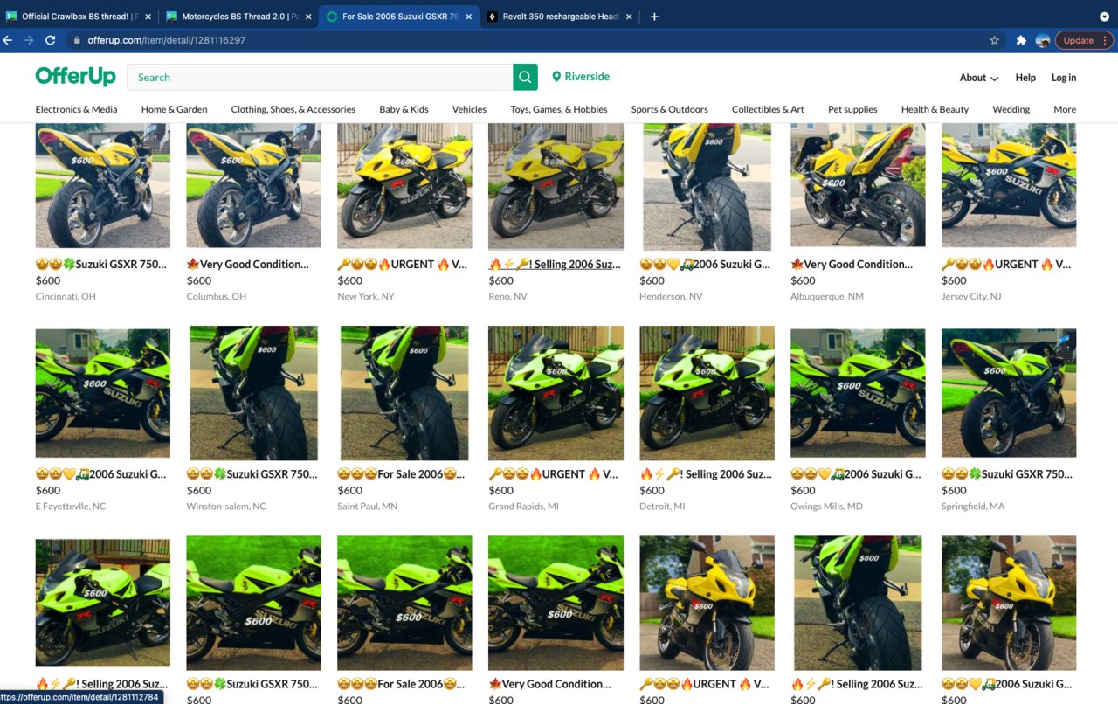
Task: Click the OfferUp logo
Action: [75, 77]
